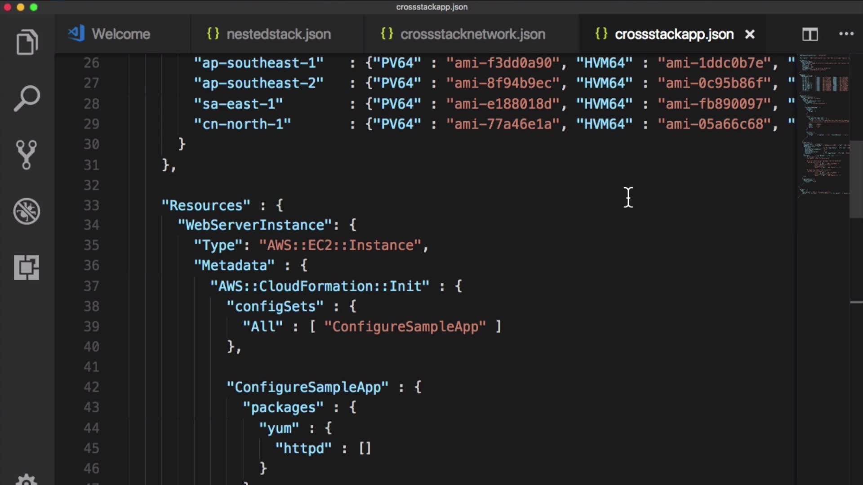Click line number 37 in gutter
The height and width of the screenshot is (485, 863).
click(x=91, y=286)
